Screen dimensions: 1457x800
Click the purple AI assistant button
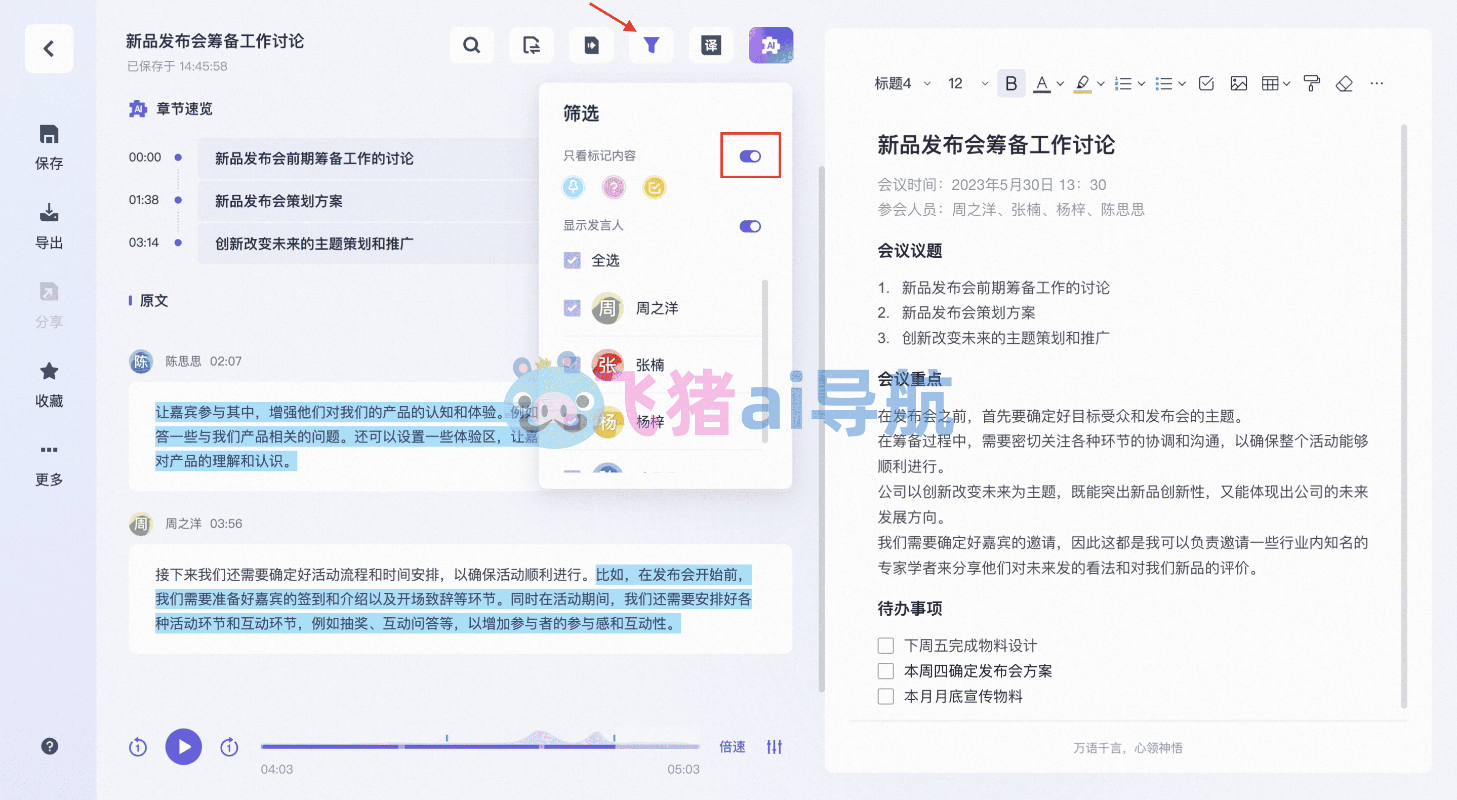click(x=771, y=45)
